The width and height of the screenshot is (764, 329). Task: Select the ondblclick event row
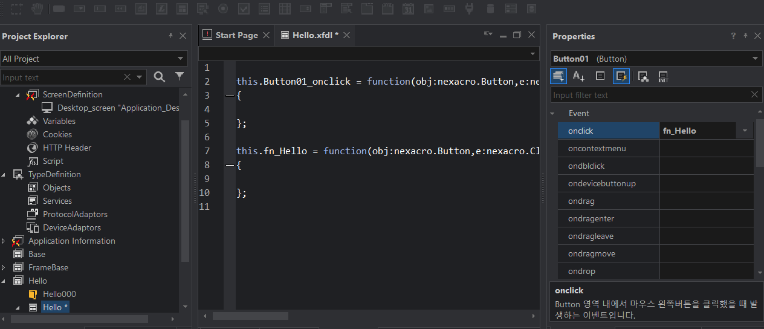[656, 166]
